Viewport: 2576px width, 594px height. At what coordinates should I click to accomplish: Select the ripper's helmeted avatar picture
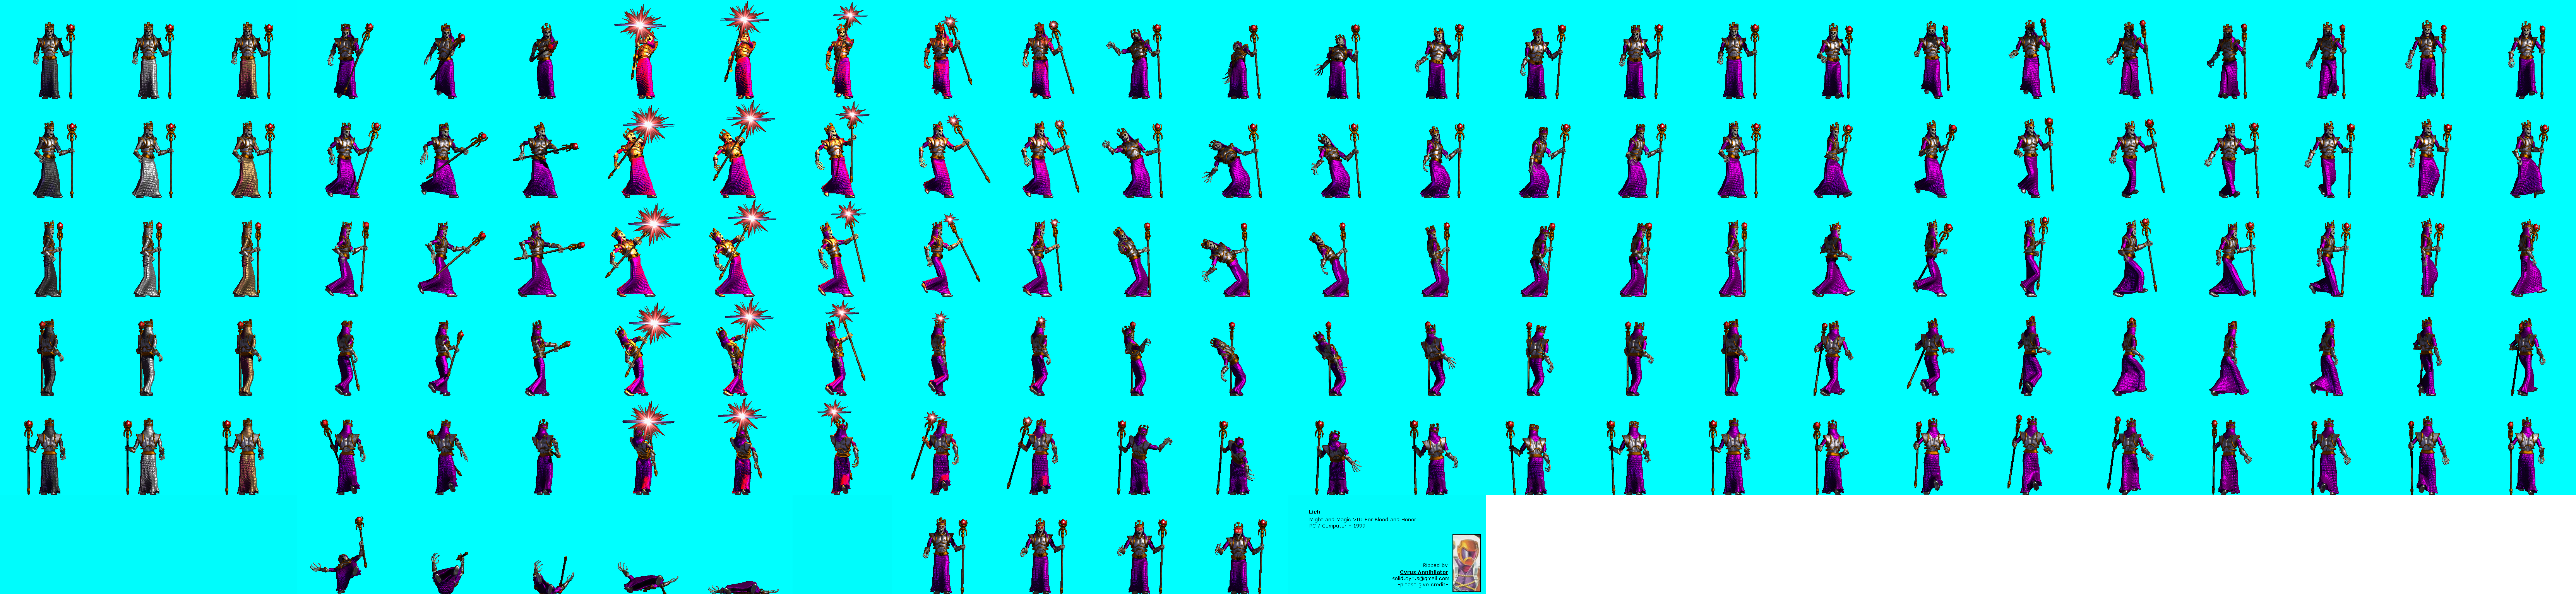1467,563
